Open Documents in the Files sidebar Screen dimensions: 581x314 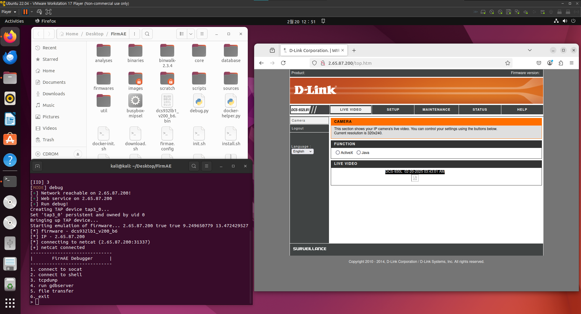[x=59, y=82]
